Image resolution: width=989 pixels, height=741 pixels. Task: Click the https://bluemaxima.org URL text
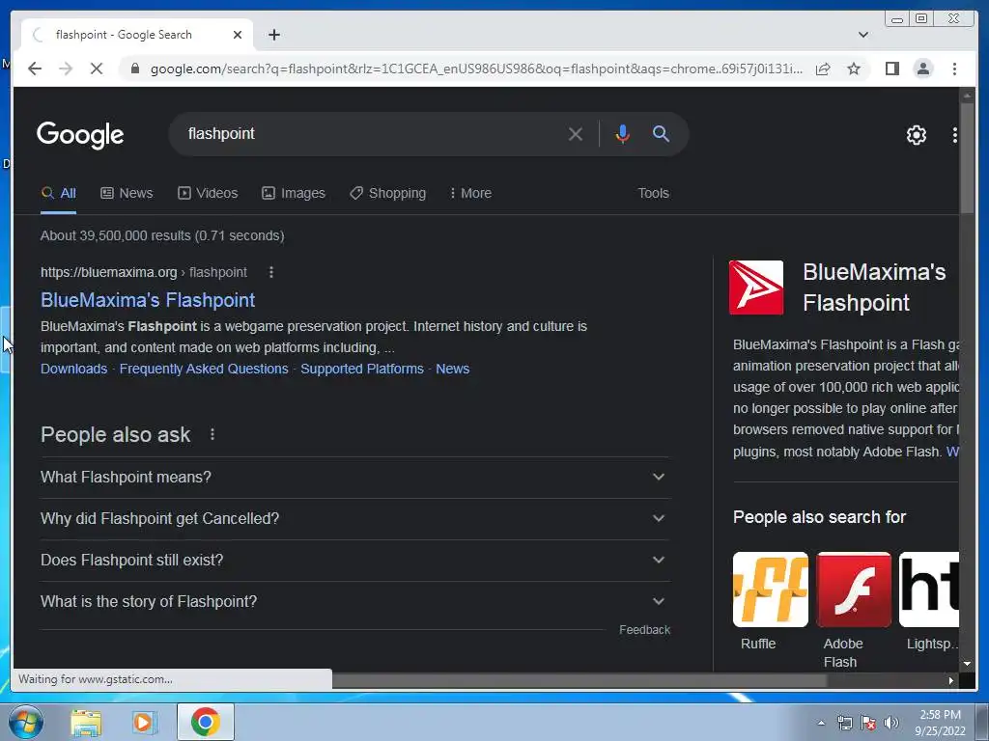(108, 272)
